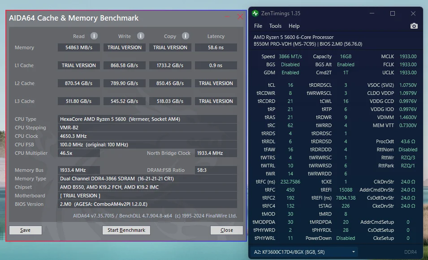Click the L1 Cache Write TRIAL VERSION field
Viewport: 428px width, 260px height.
(124, 65)
